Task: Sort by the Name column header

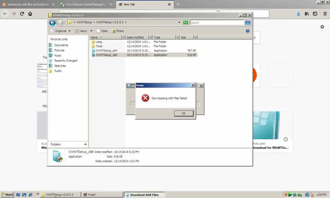Action: point(105,37)
